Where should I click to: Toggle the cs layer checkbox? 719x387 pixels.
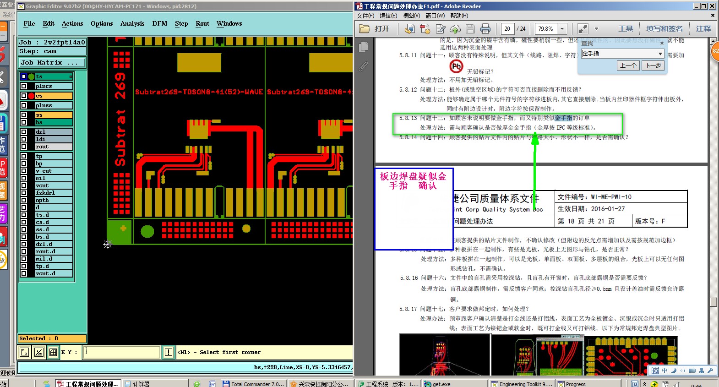point(24,96)
